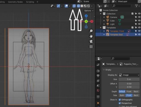Open the Options dropdown in viewport
Screen dimensions: 141x107
[x=89, y=11]
